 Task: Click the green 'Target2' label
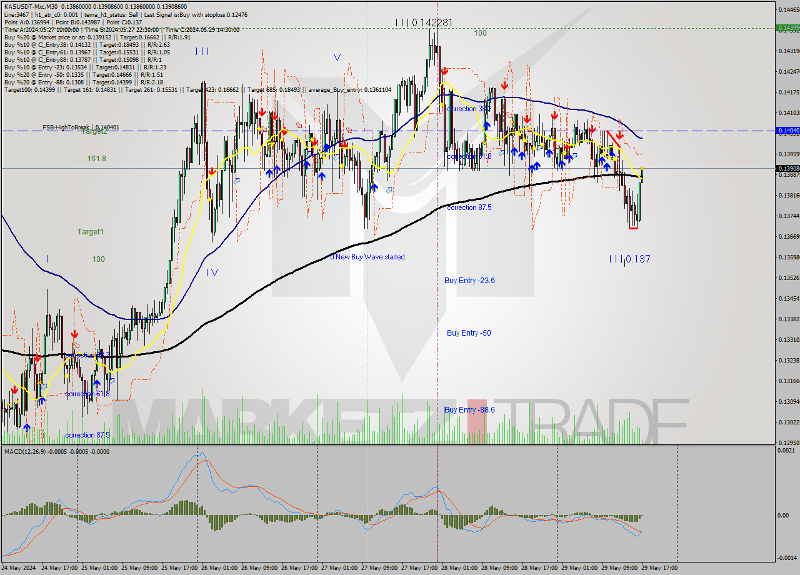coord(94,131)
